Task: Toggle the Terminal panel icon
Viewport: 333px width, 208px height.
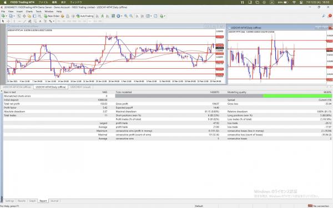Action: (34, 16)
